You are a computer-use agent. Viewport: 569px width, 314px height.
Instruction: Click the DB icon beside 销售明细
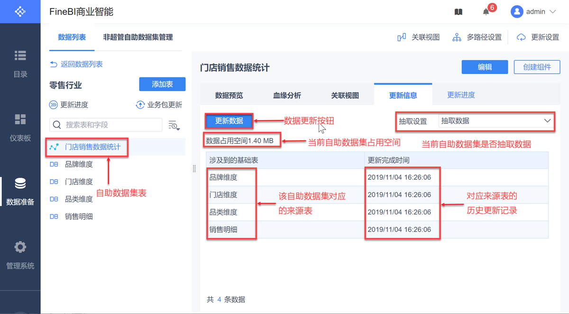coord(54,217)
